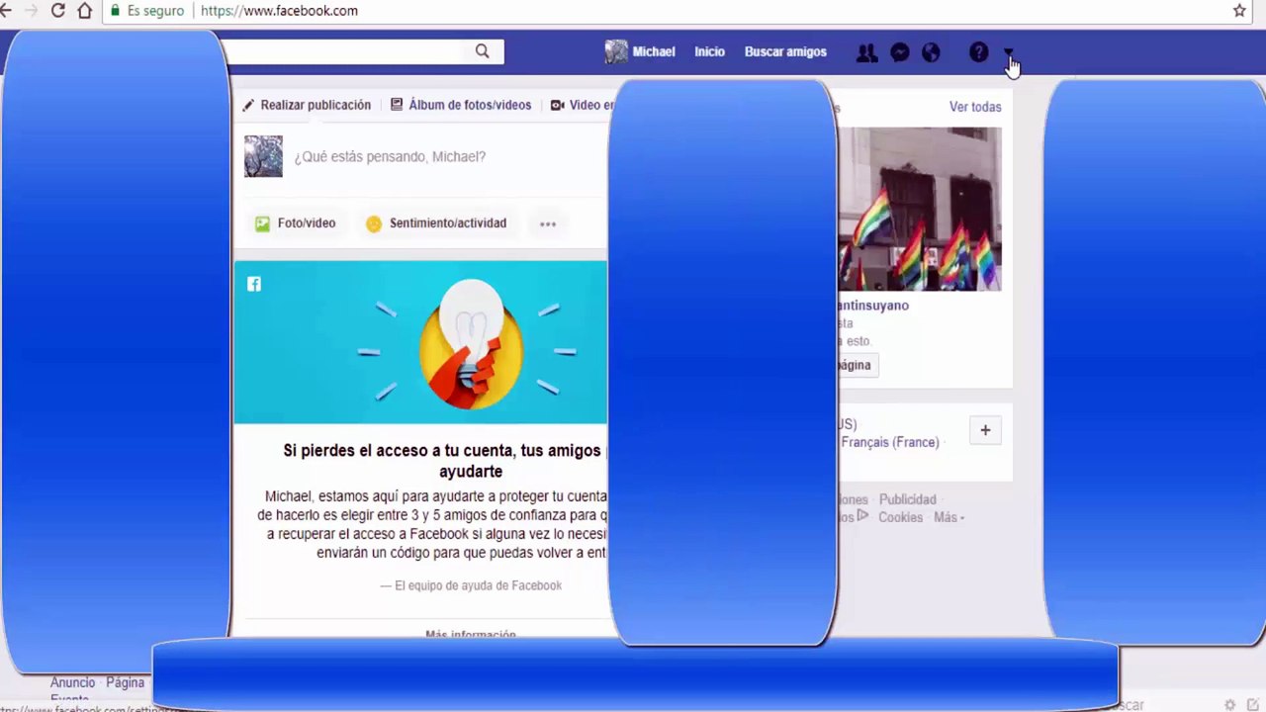Image resolution: width=1266 pixels, height=712 pixels.
Task: Open the notifications globe icon
Action: point(931,52)
